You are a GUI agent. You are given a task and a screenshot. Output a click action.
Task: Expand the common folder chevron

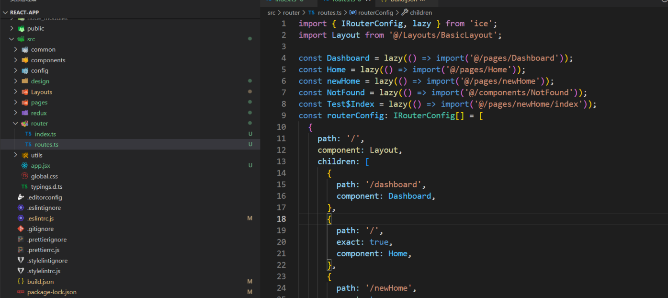(16, 50)
